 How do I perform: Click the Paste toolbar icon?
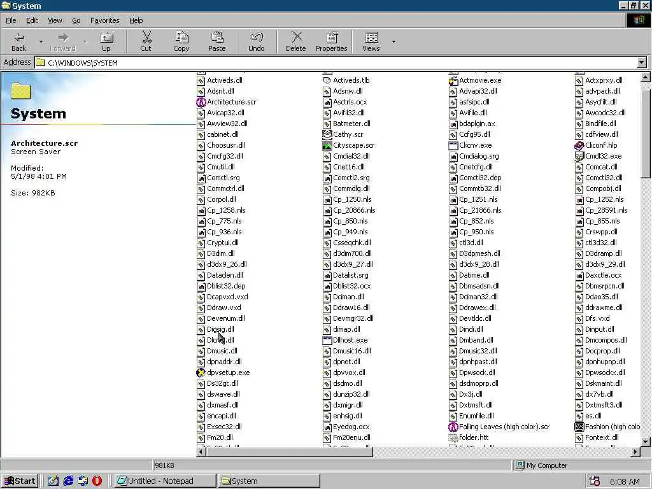217,41
